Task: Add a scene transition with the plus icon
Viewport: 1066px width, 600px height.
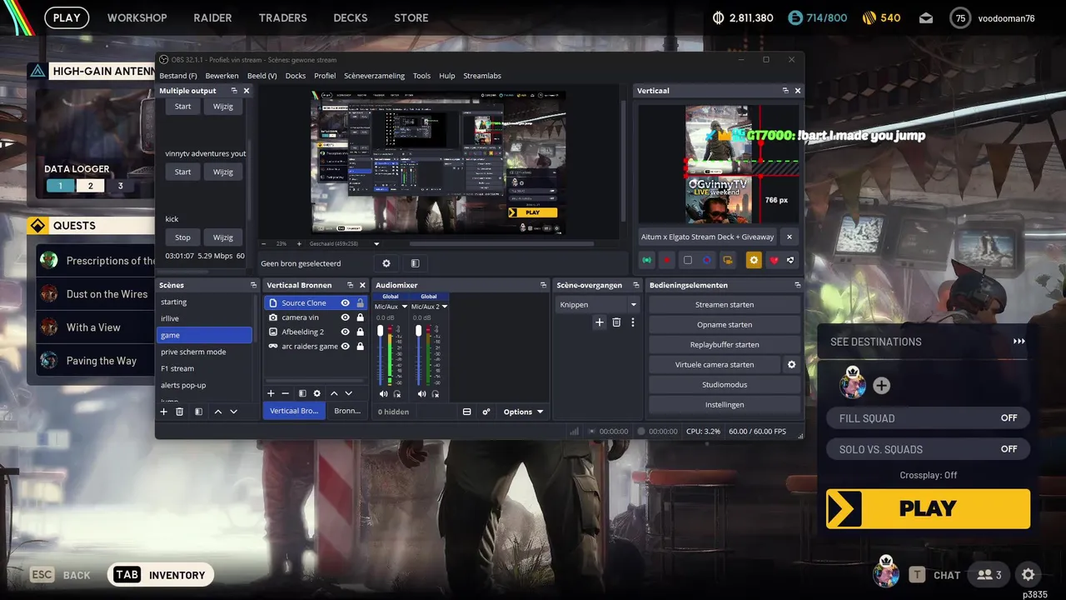Action: (x=599, y=322)
